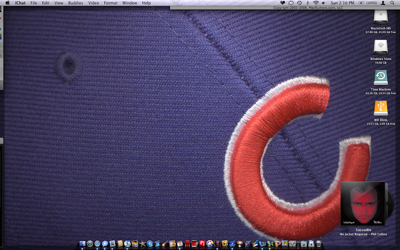This screenshot has height=250, width=400.
Task: Open iChat from the Dock
Action: [105, 243]
